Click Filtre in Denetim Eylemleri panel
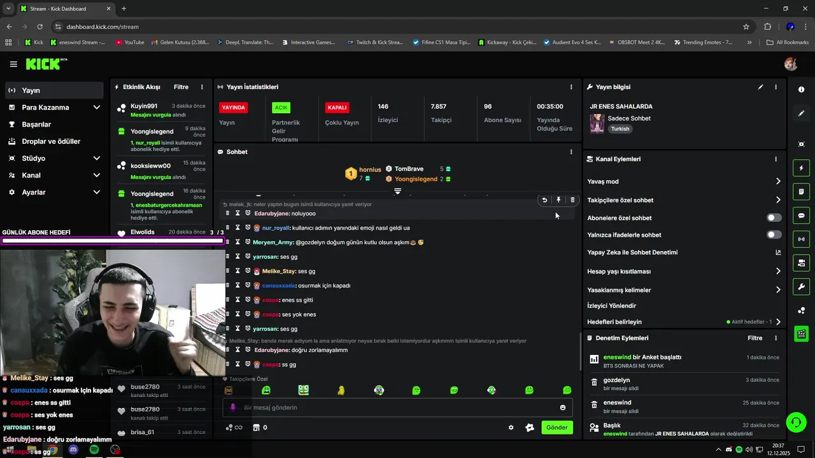The height and width of the screenshot is (458, 815). (755, 338)
